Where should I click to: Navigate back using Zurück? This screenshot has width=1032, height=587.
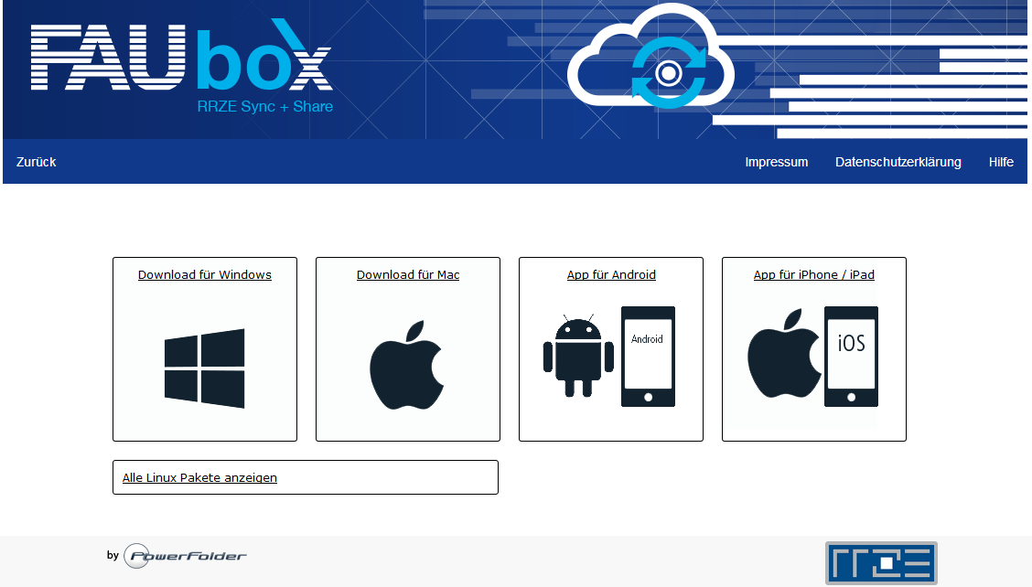click(x=36, y=161)
